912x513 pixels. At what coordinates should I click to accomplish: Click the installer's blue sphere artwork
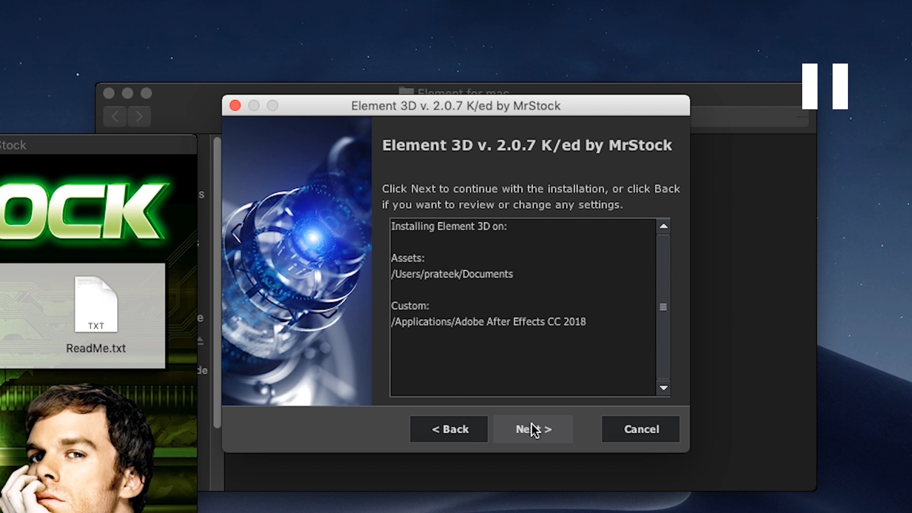pyautogui.click(x=297, y=261)
